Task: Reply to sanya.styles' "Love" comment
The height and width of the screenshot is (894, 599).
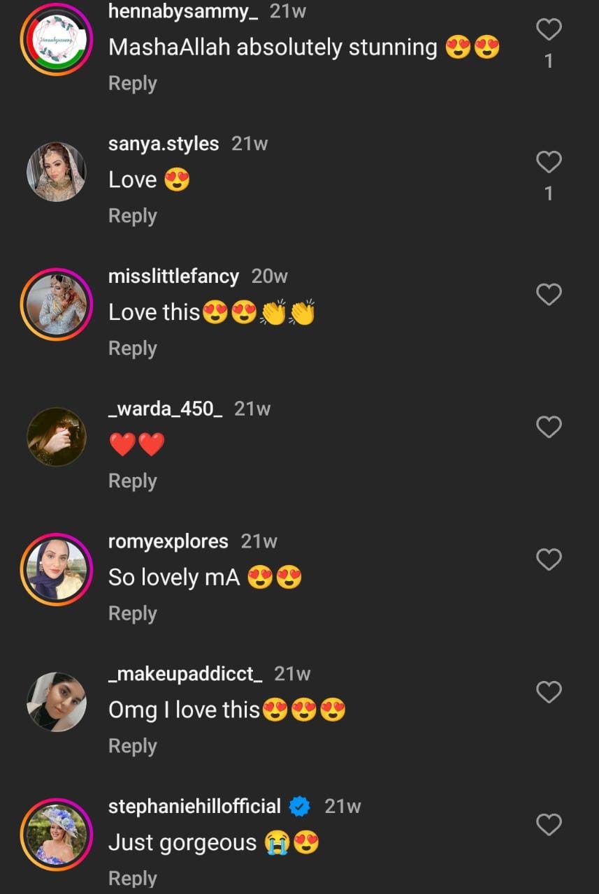Action: pyautogui.click(x=132, y=216)
